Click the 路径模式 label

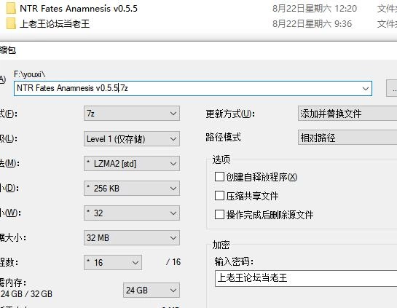223,137
